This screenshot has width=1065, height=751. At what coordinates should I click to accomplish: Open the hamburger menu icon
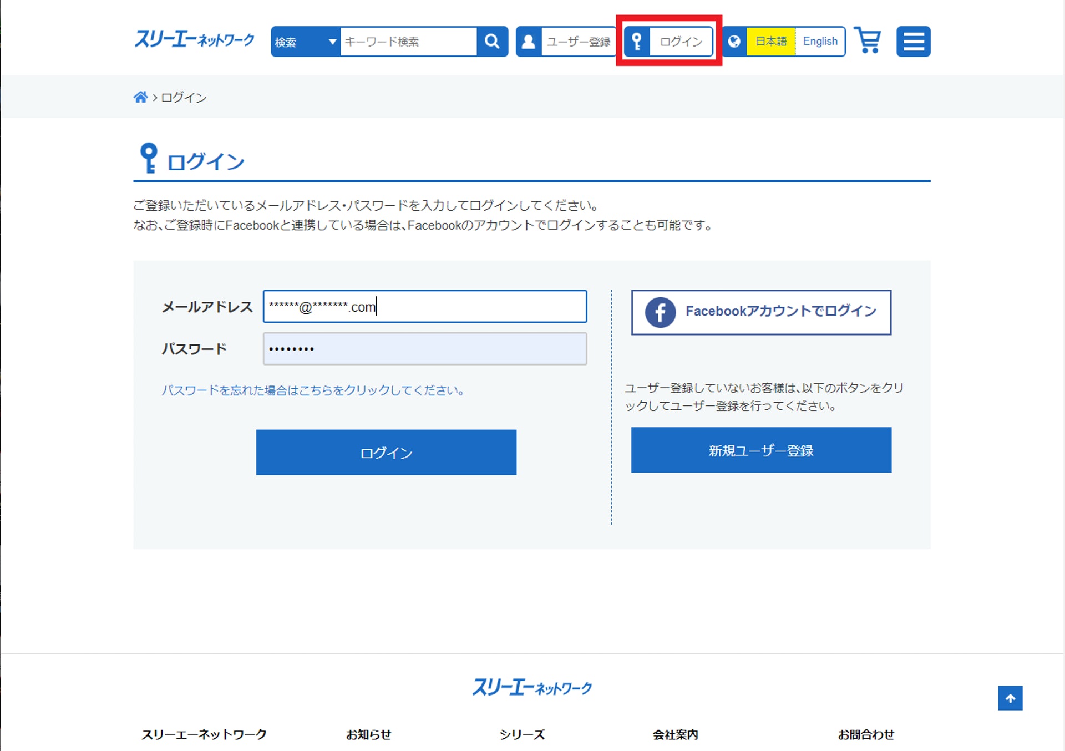tap(913, 42)
